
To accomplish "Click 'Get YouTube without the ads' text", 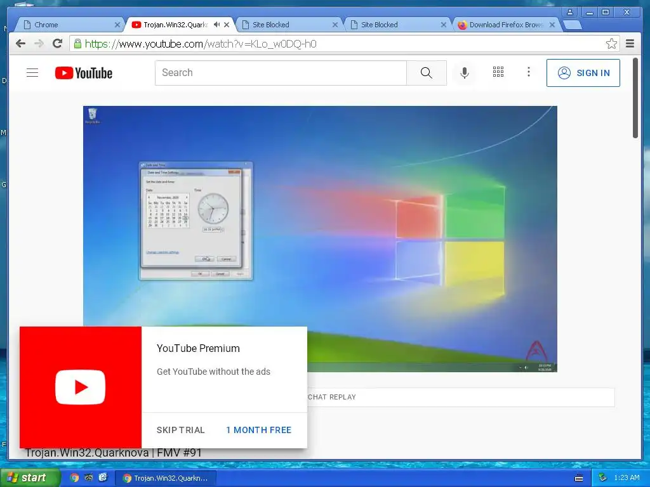I will pos(213,372).
